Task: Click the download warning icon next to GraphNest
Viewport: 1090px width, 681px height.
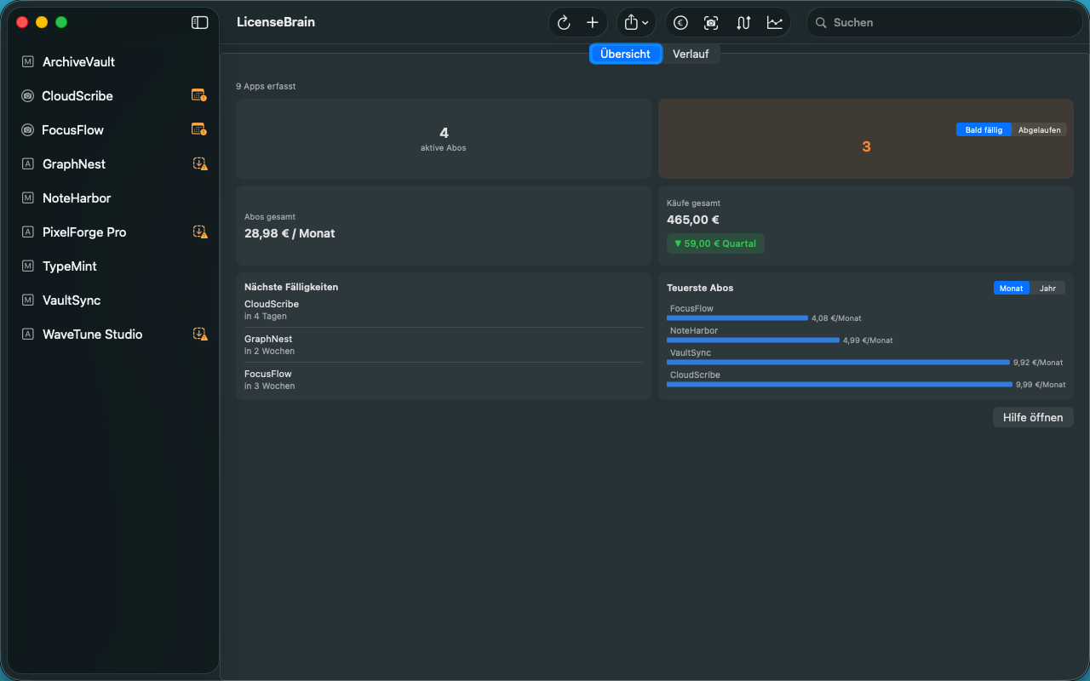Action: point(200,163)
